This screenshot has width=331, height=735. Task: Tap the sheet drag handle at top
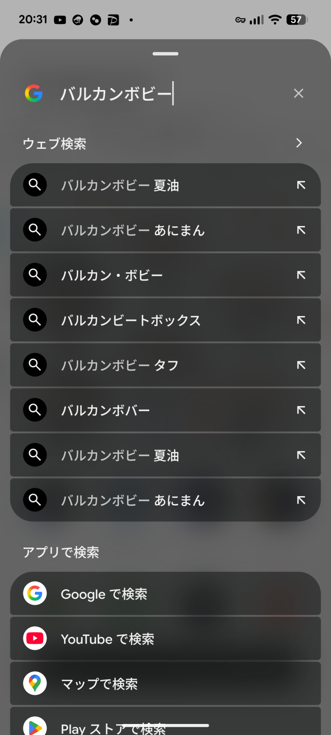tap(165, 54)
